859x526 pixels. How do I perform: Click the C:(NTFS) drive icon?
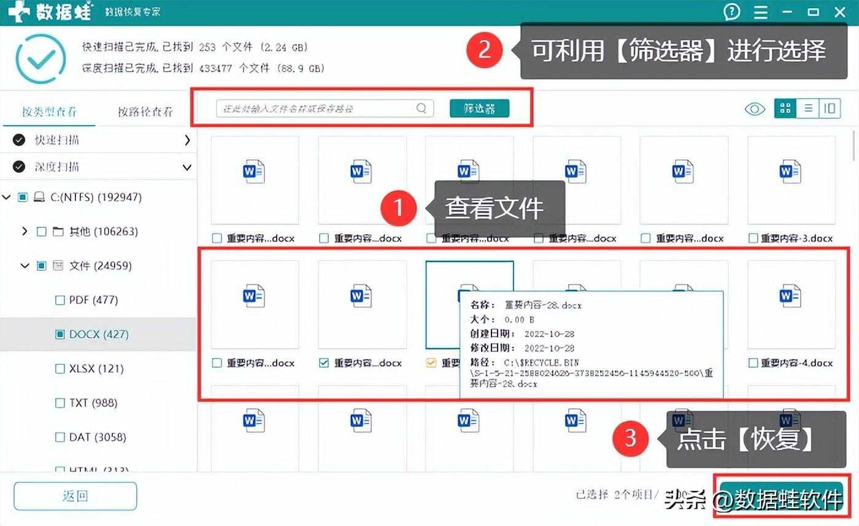[39, 197]
